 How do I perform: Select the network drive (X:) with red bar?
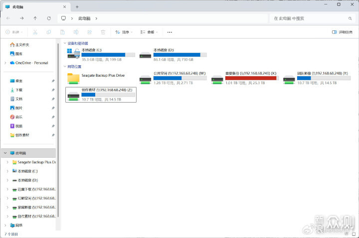(x=245, y=78)
